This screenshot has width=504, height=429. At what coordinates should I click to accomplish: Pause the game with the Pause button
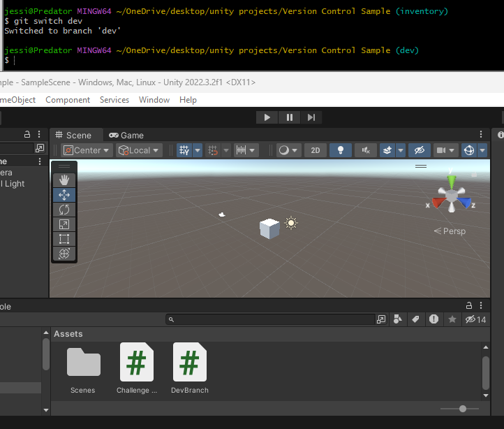coord(289,117)
